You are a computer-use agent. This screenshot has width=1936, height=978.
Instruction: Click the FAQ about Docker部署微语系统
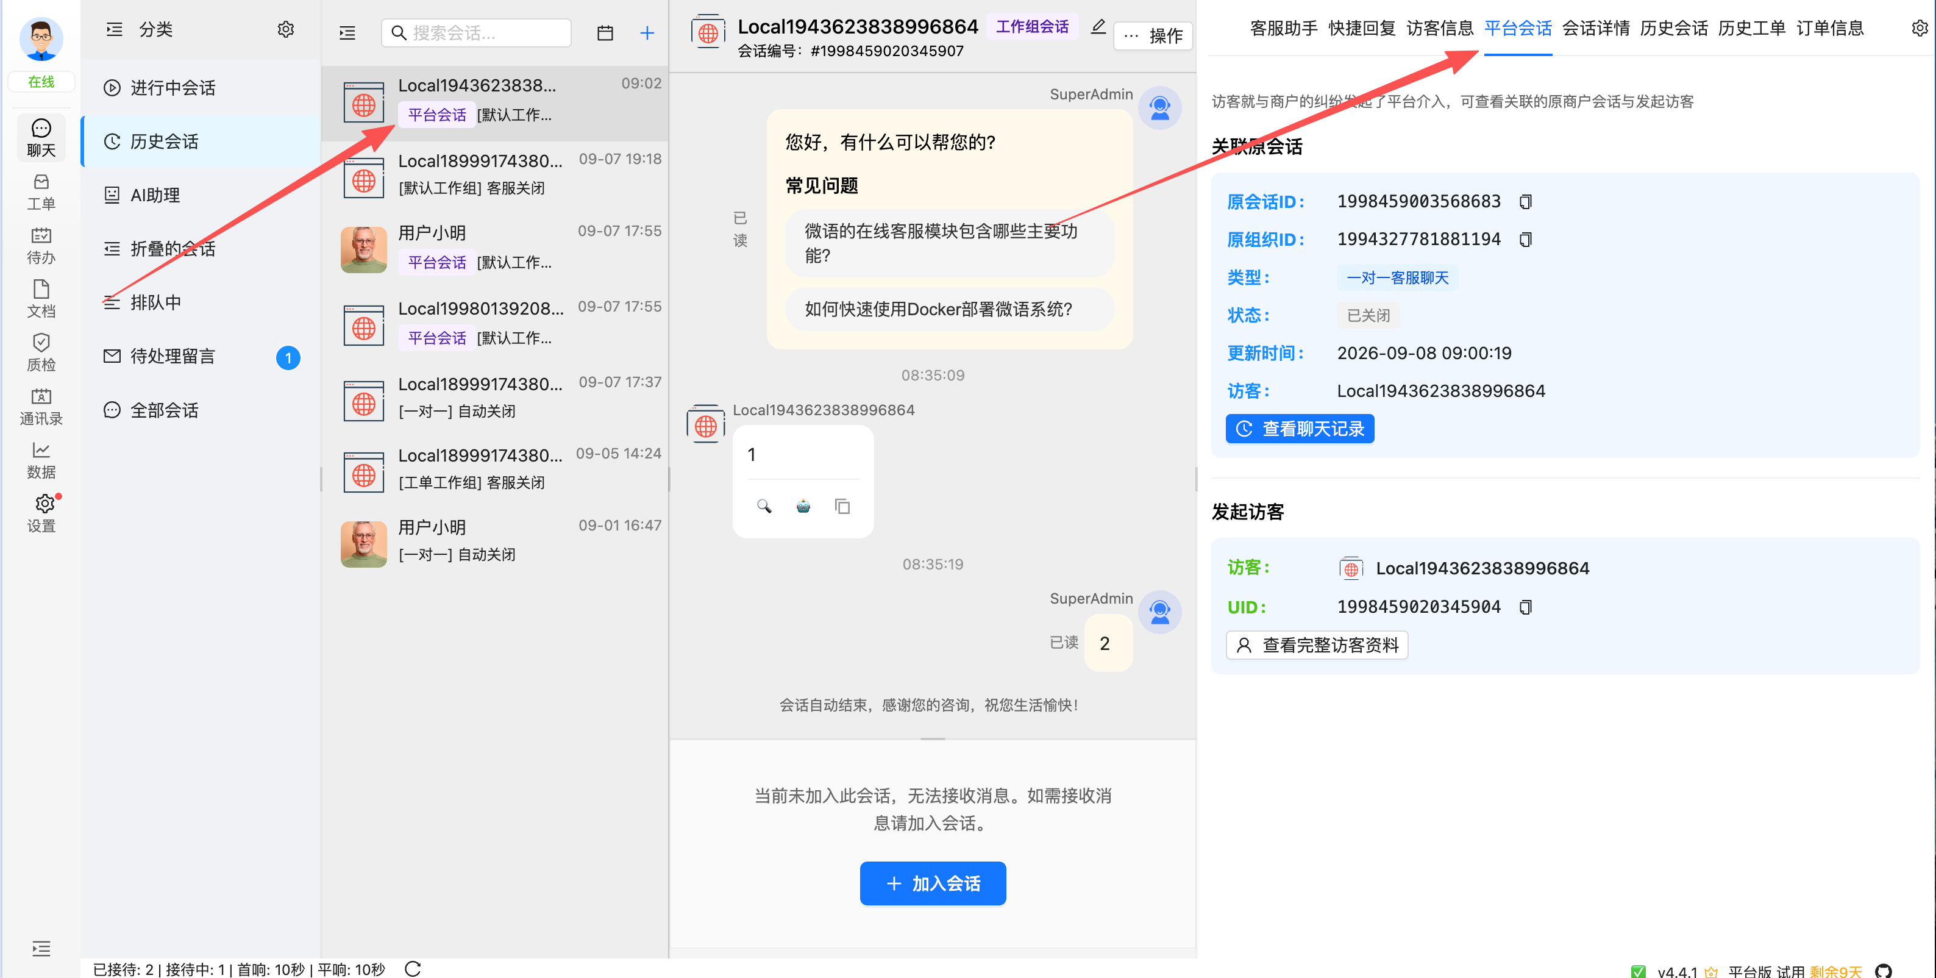click(948, 309)
